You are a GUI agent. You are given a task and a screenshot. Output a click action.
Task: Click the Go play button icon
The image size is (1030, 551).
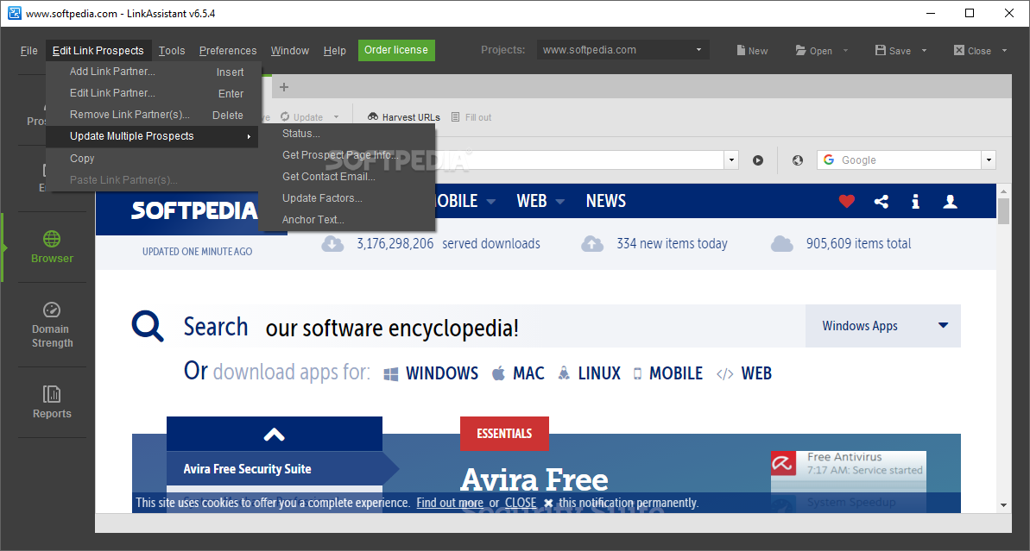coord(758,160)
